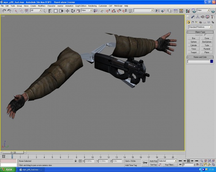Click the Key Filters button
The height and width of the screenshot is (172, 216).
[x=169, y=165]
